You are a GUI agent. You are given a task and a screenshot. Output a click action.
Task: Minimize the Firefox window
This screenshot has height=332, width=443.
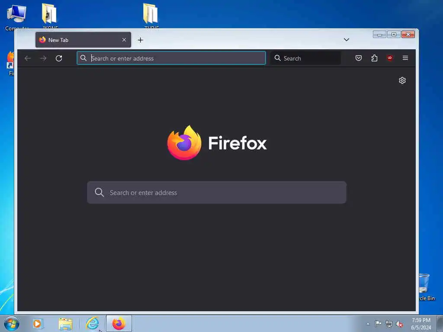point(379,35)
